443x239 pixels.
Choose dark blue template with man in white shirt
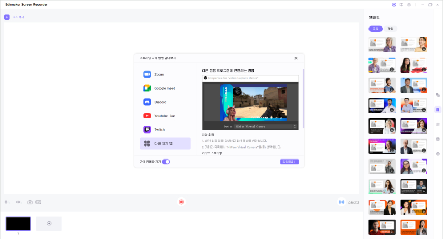point(382,105)
